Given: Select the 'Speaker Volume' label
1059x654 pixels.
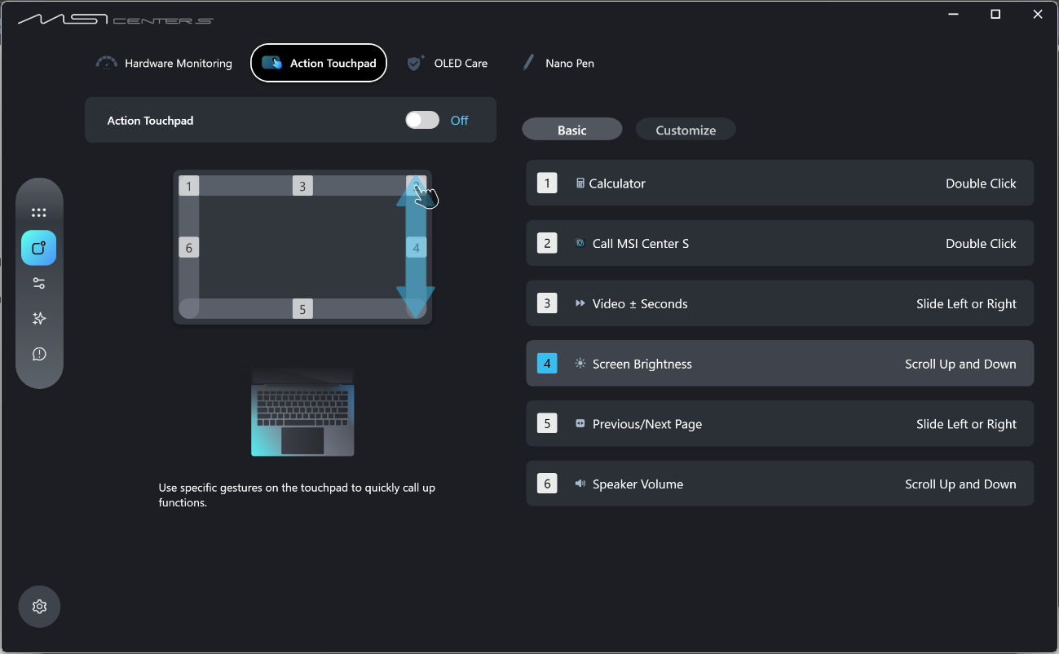Looking at the screenshot, I should [638, 484].
